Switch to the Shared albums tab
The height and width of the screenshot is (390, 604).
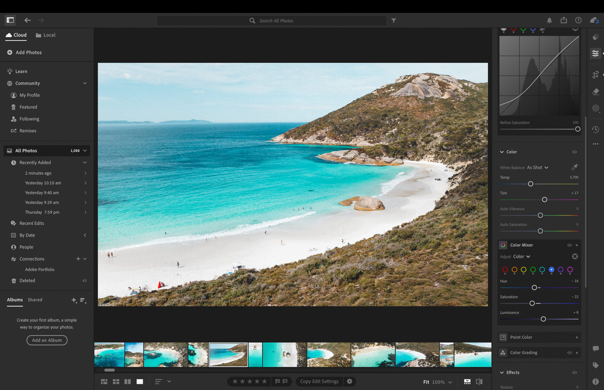[35, 300]
